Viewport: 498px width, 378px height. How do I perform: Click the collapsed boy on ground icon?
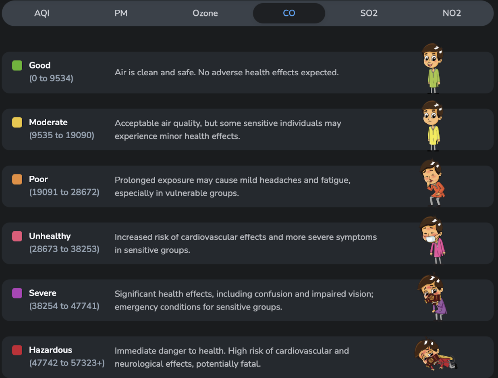point(434,355)
